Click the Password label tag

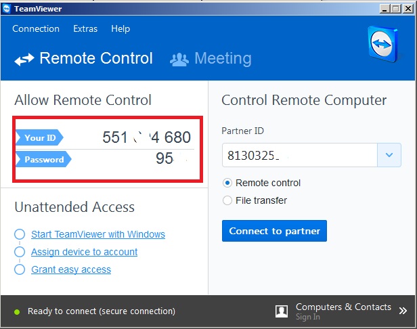tap(43, 159)
